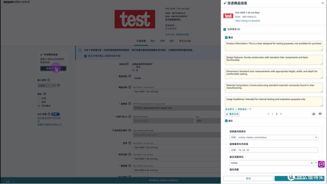
Task: Click help icon next to 定制项
Action: click(127, 64)
